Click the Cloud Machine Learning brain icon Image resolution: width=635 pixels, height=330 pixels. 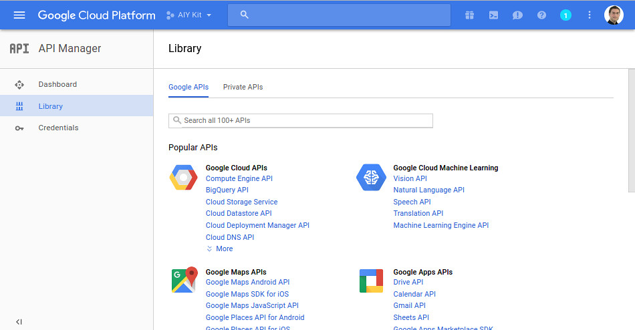pos(372,177)
